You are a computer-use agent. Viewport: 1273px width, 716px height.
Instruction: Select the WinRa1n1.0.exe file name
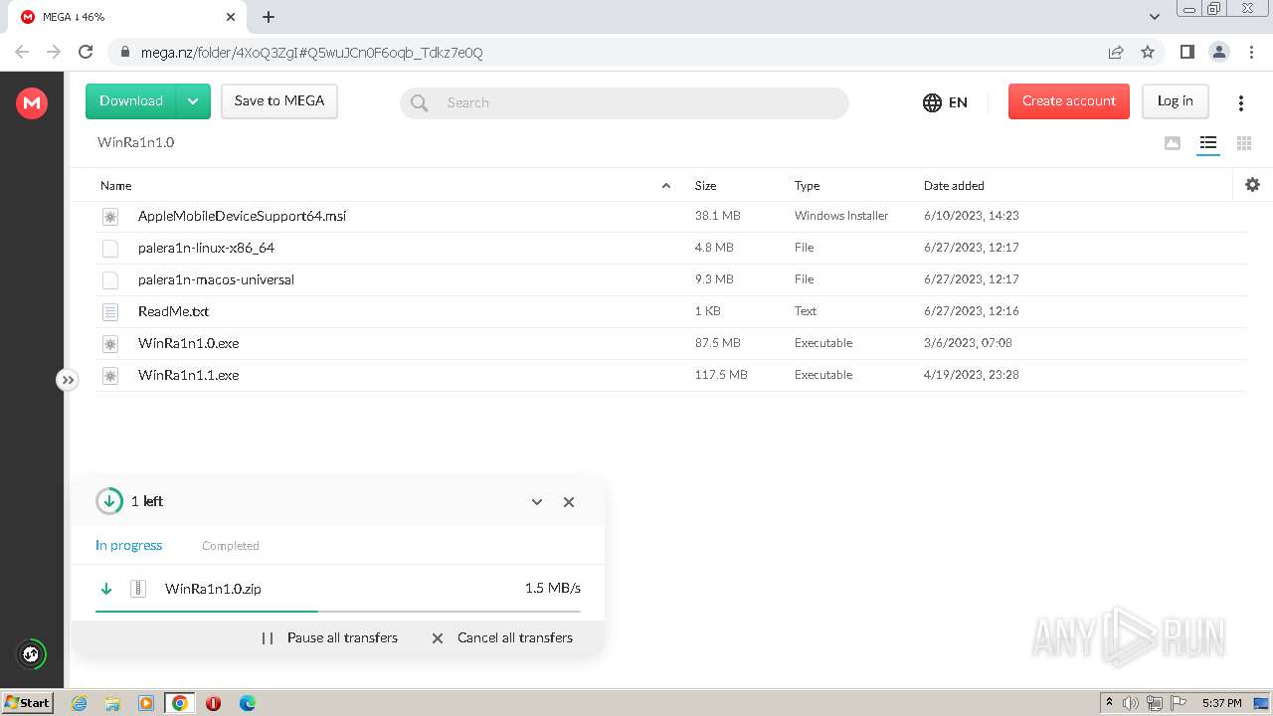point(189,343)
